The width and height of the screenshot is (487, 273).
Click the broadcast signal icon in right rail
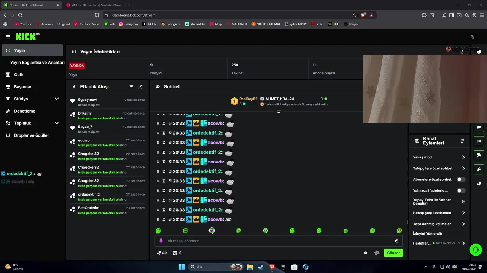coord(479,141)
